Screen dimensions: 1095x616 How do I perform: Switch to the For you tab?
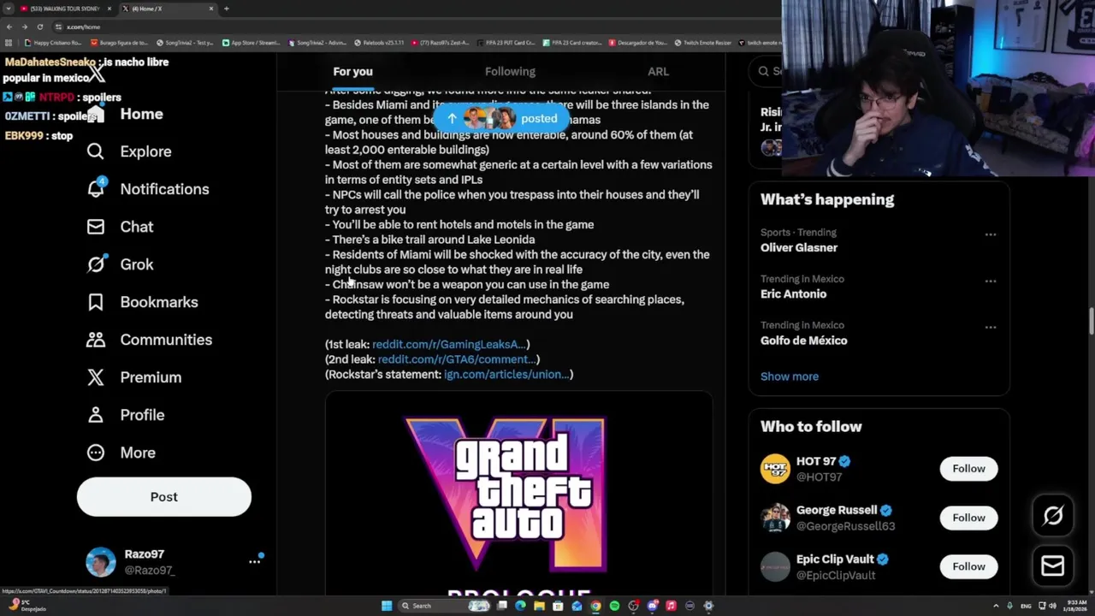[352, 72]
